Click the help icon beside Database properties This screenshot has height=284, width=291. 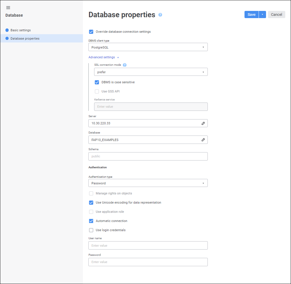[160, 15]
